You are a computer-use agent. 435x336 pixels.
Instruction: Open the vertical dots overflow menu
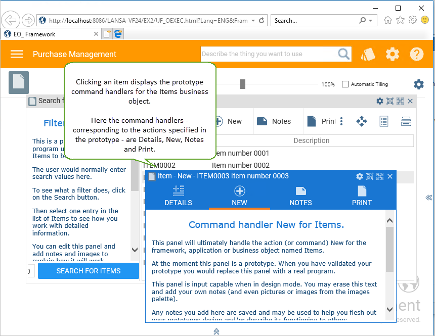341,121
